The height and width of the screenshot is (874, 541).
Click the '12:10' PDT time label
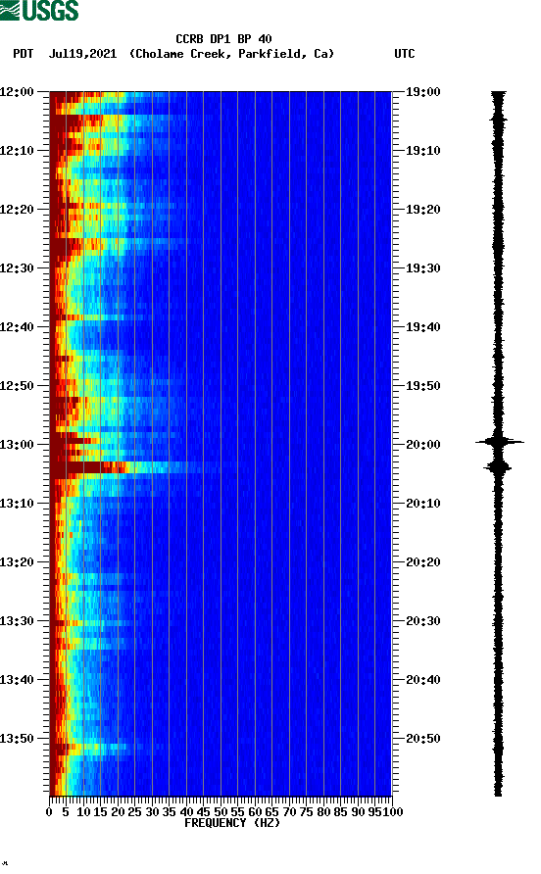click(18, 151)
